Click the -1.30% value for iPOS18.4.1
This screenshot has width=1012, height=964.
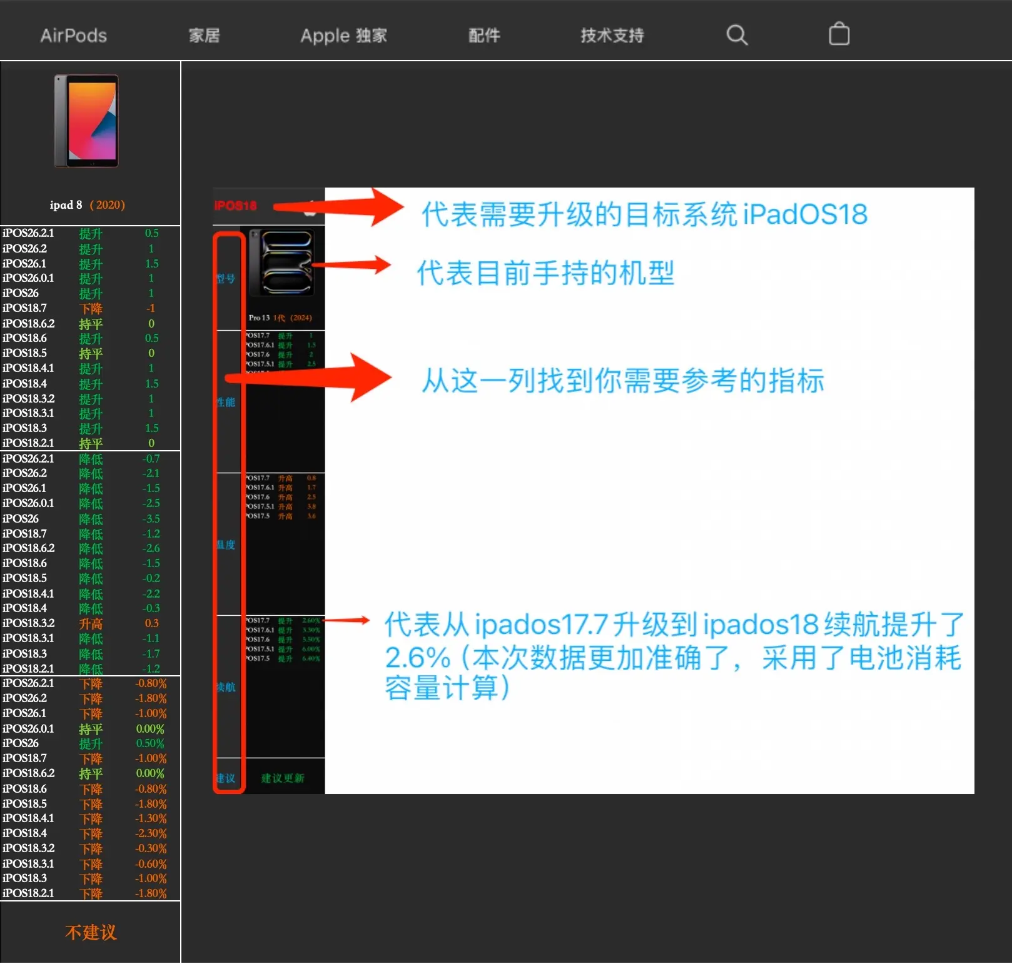click(151, 818)
